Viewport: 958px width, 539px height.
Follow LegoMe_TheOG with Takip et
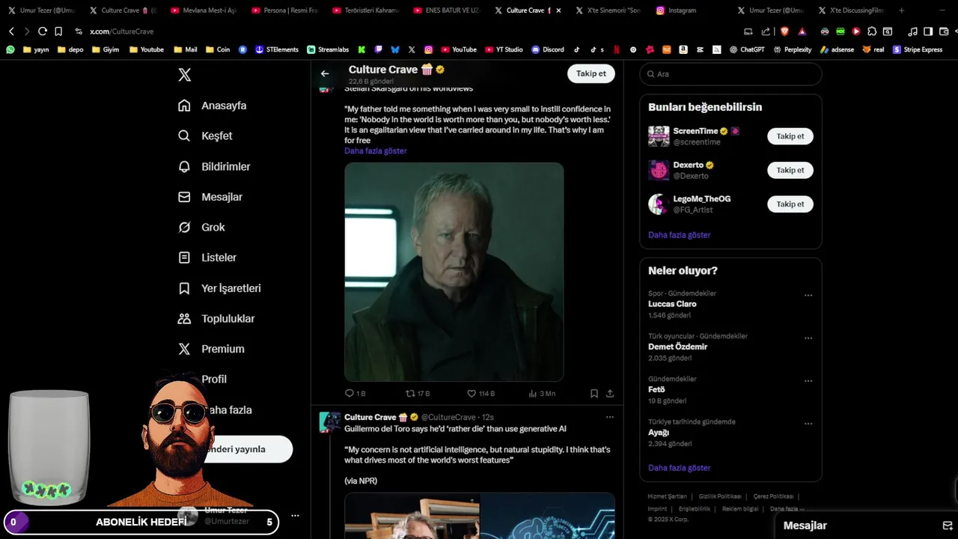[x=790, y=204]
